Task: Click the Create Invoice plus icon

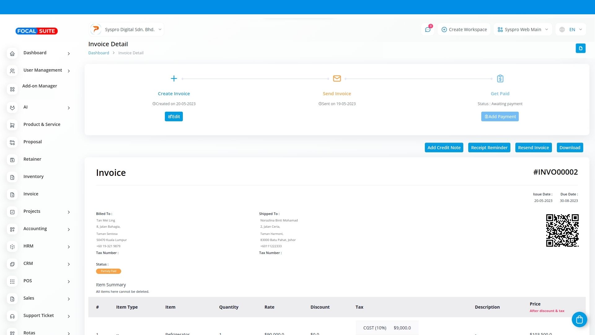Action: pos(174,78)
